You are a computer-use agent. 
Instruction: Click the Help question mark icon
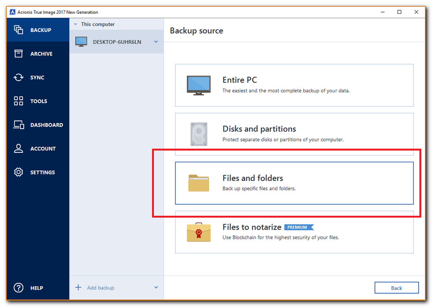click(18, 288)
